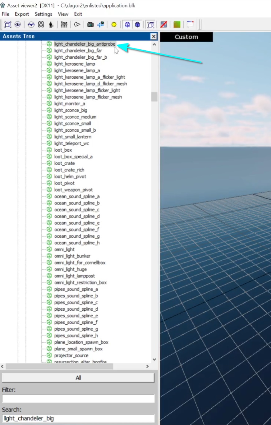The image size is (271, 425).
Task: Close the Assets Tree panel
Action: [x=154, y=37]
